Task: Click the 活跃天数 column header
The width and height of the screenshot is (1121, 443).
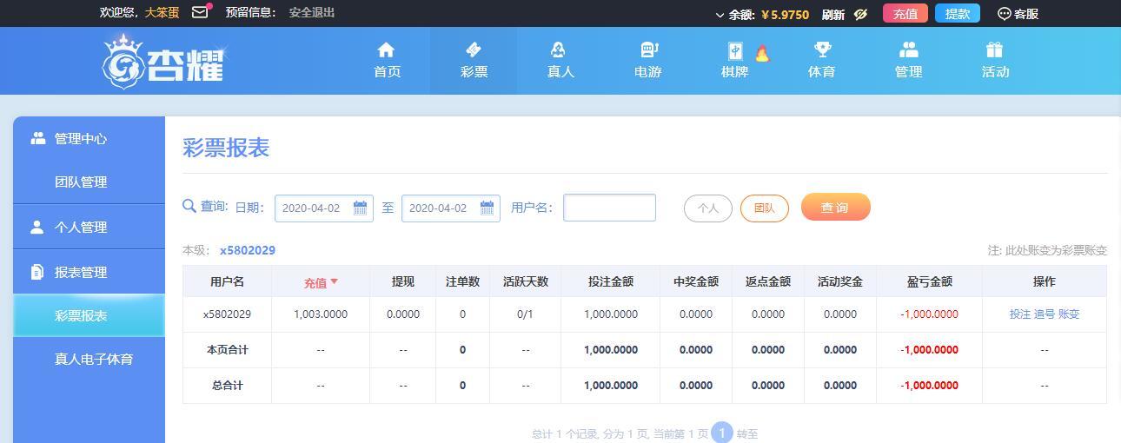Action: coord(525,281)
